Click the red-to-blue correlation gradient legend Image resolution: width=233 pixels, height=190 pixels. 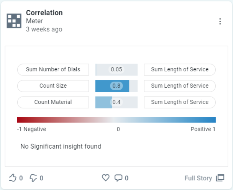tap(116, 120)
